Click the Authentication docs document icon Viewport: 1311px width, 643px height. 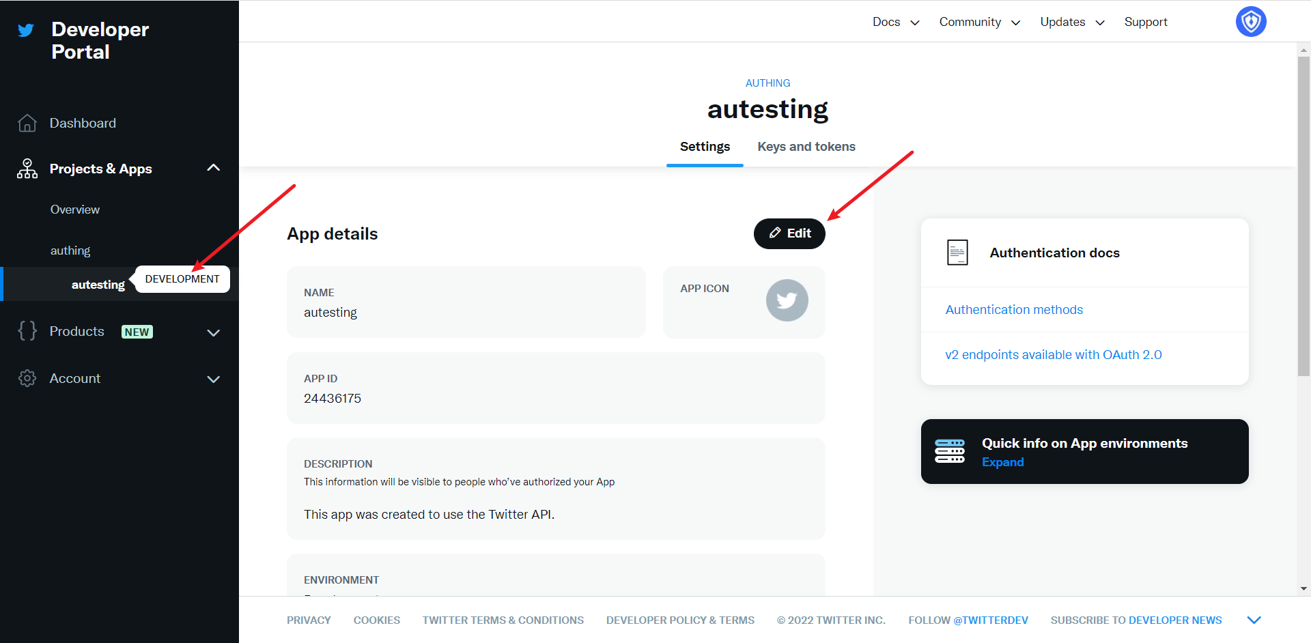(x=957, y=253)
